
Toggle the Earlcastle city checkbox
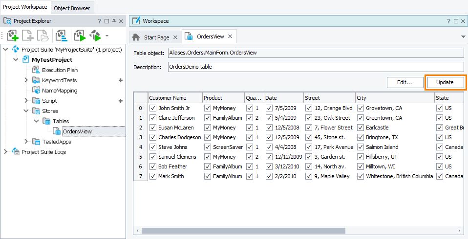361,128
